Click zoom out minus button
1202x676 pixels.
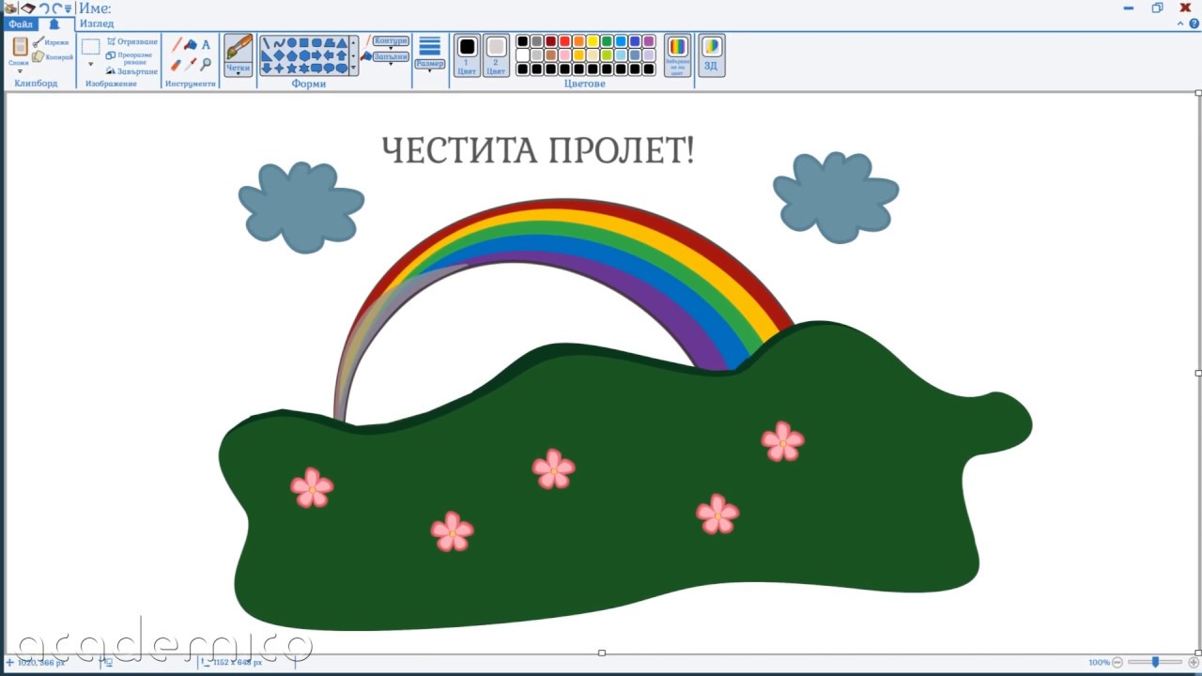tap(1117, 662)
